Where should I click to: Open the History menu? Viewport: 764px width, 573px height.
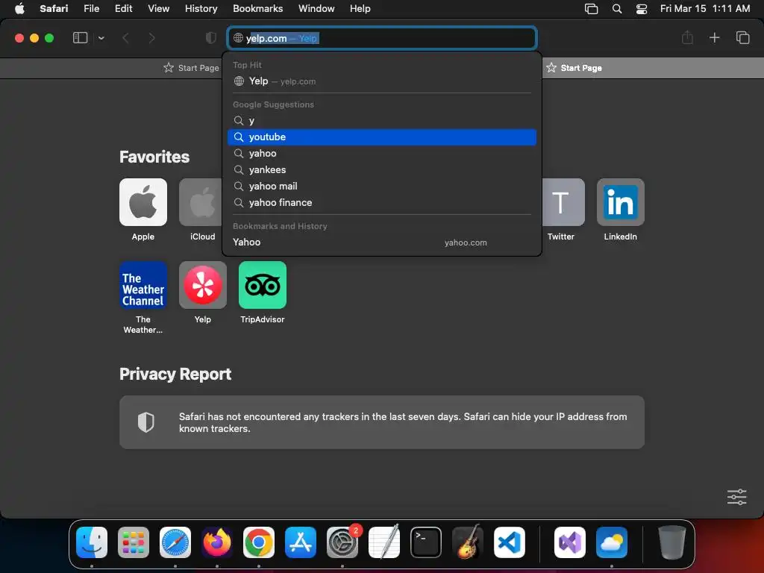(x=201, y=8)
